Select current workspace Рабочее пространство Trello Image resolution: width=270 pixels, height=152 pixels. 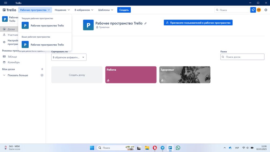coord(45,25)
